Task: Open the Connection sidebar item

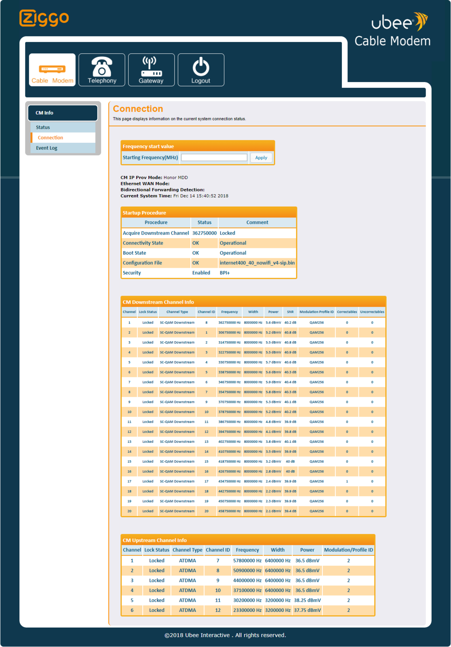Action: click(x=63, y=137)
